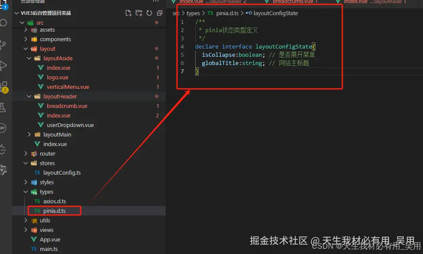Refresh the explorer tree
Viewport: 423px width, 254px height.
tap(149, 13)
